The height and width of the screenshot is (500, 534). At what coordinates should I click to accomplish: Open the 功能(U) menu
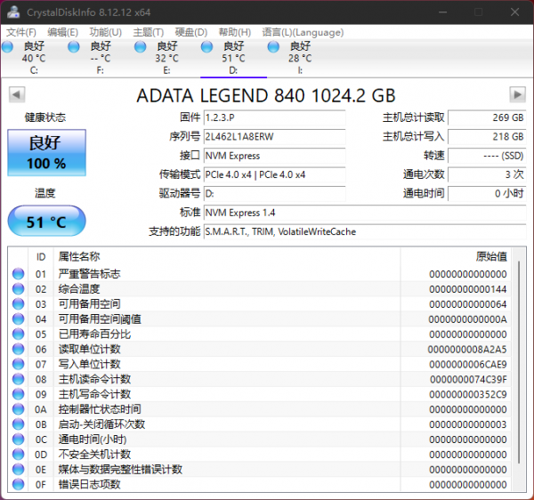pyautogui.click(x=106, y=32)
